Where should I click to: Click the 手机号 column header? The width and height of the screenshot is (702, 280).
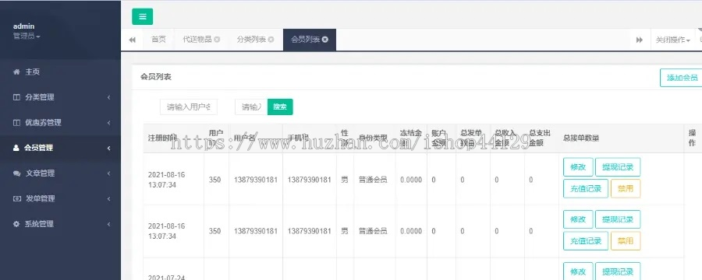coord(298,138)
